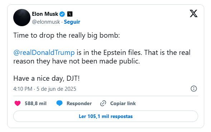Click the "Time to drop" tweet line
Screen dimensions: 211x132
[x=67, y=36]
